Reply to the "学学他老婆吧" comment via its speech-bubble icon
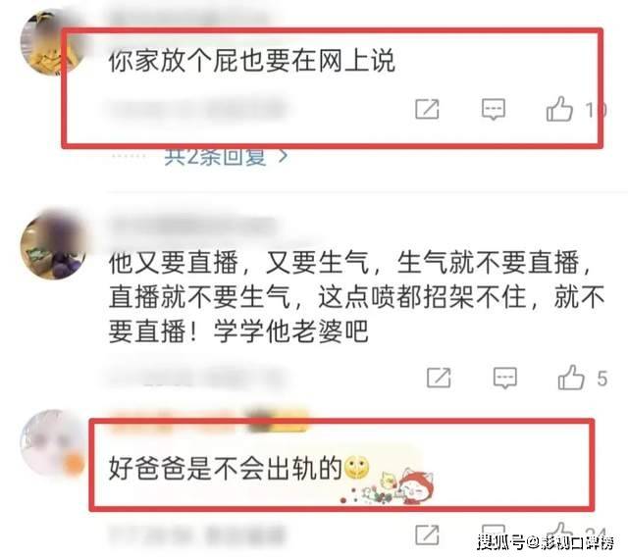The width and height of the screenshot is (628, 559). pos(504,378)
